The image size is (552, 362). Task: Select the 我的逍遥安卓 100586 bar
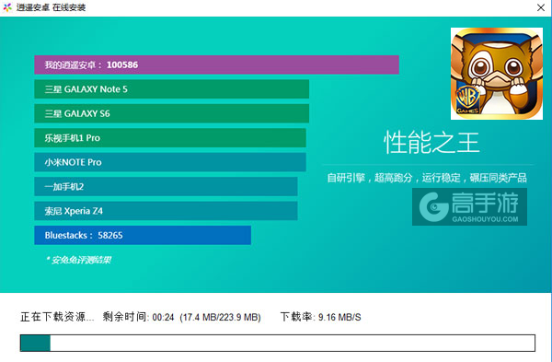(216, 64)
